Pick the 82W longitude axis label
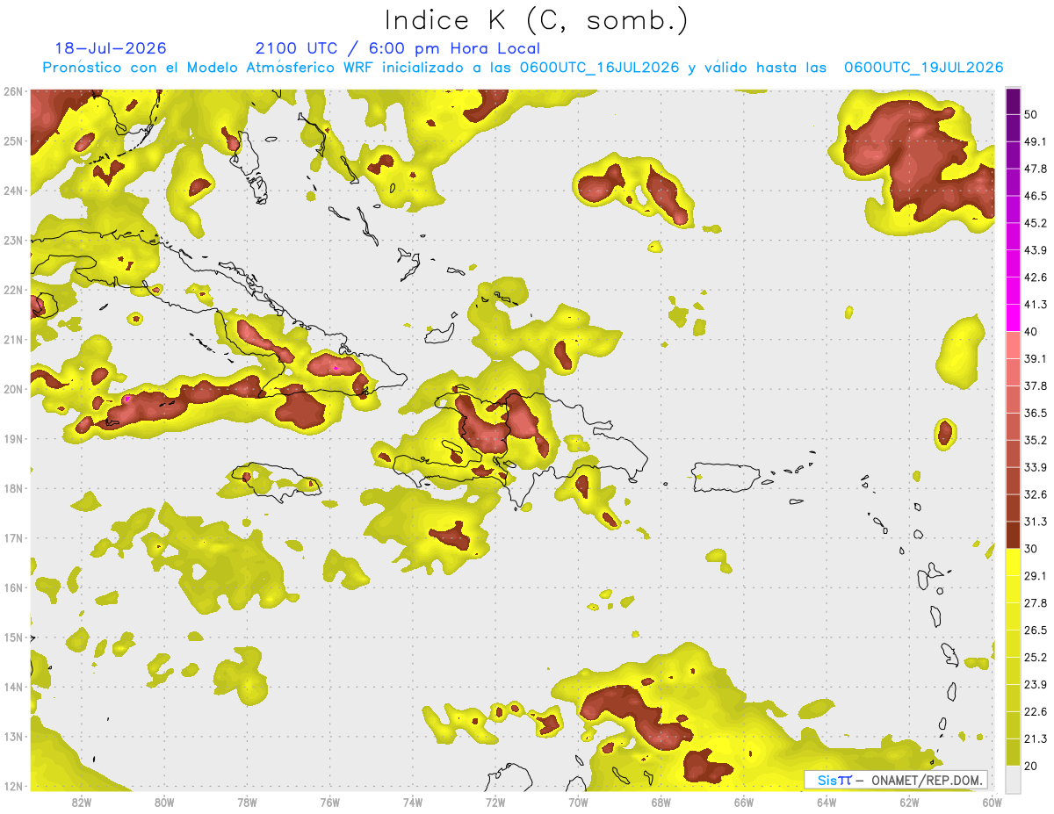This screenshot has width=1054, height=814. click(x=82, y=802)
